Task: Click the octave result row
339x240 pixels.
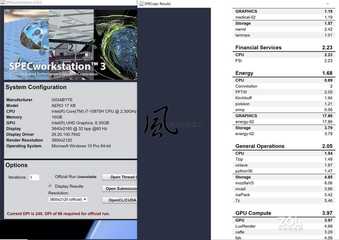Action: point(284,165)
